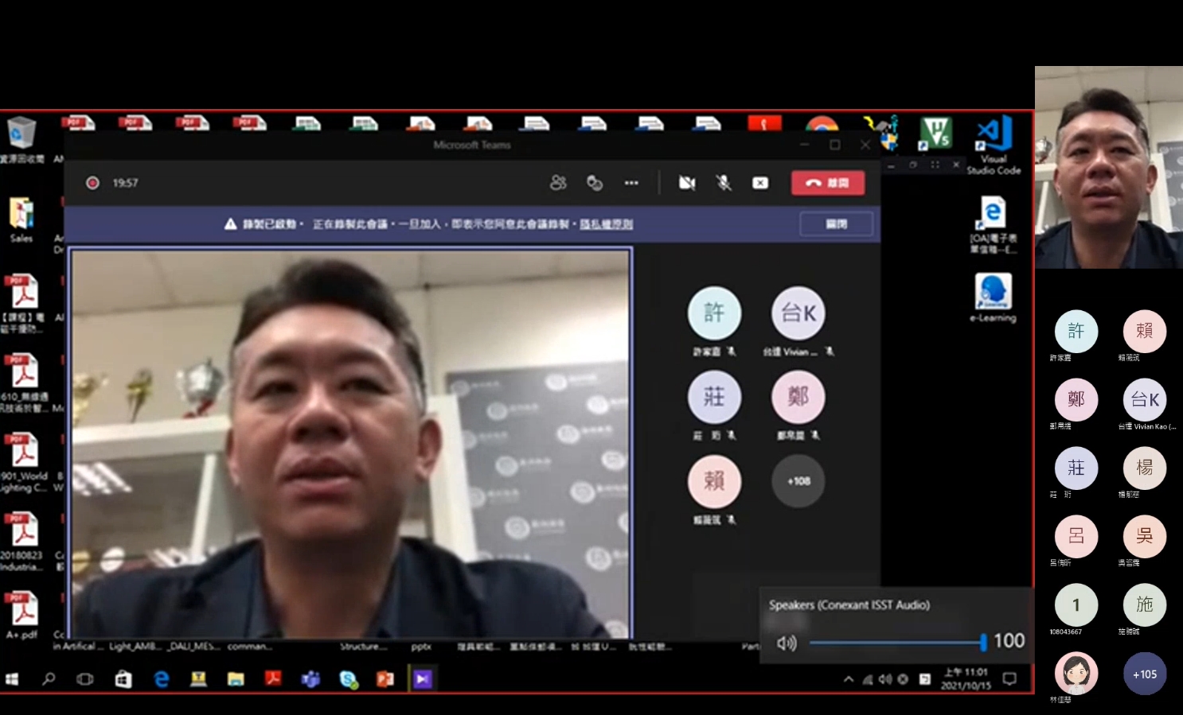Open the [OA] Edge shortcut on desktop
This screenshot has width=1183, height=715.
coord(993,224)
